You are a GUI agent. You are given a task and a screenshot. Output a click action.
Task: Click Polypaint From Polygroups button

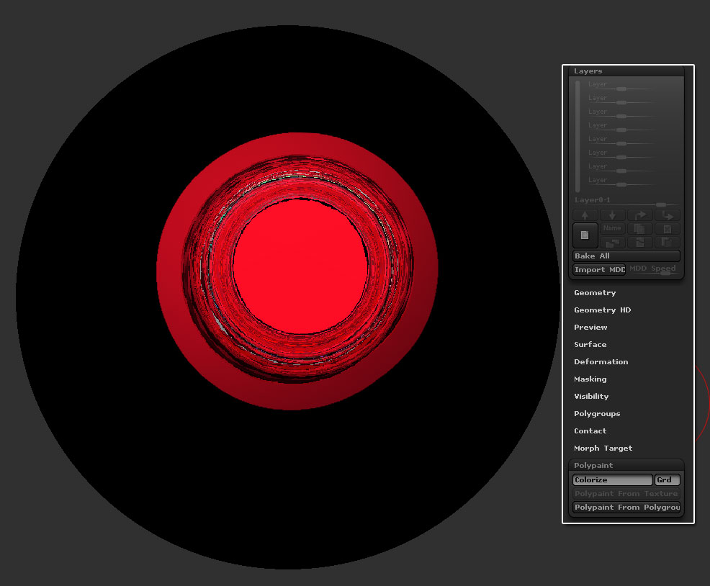point(626,508)
